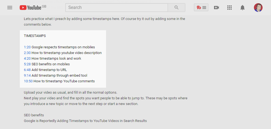The height and width of the screenshot is (129, 271).
Task: Click text 'How timestamps look and work'
Action: point(56,59)
